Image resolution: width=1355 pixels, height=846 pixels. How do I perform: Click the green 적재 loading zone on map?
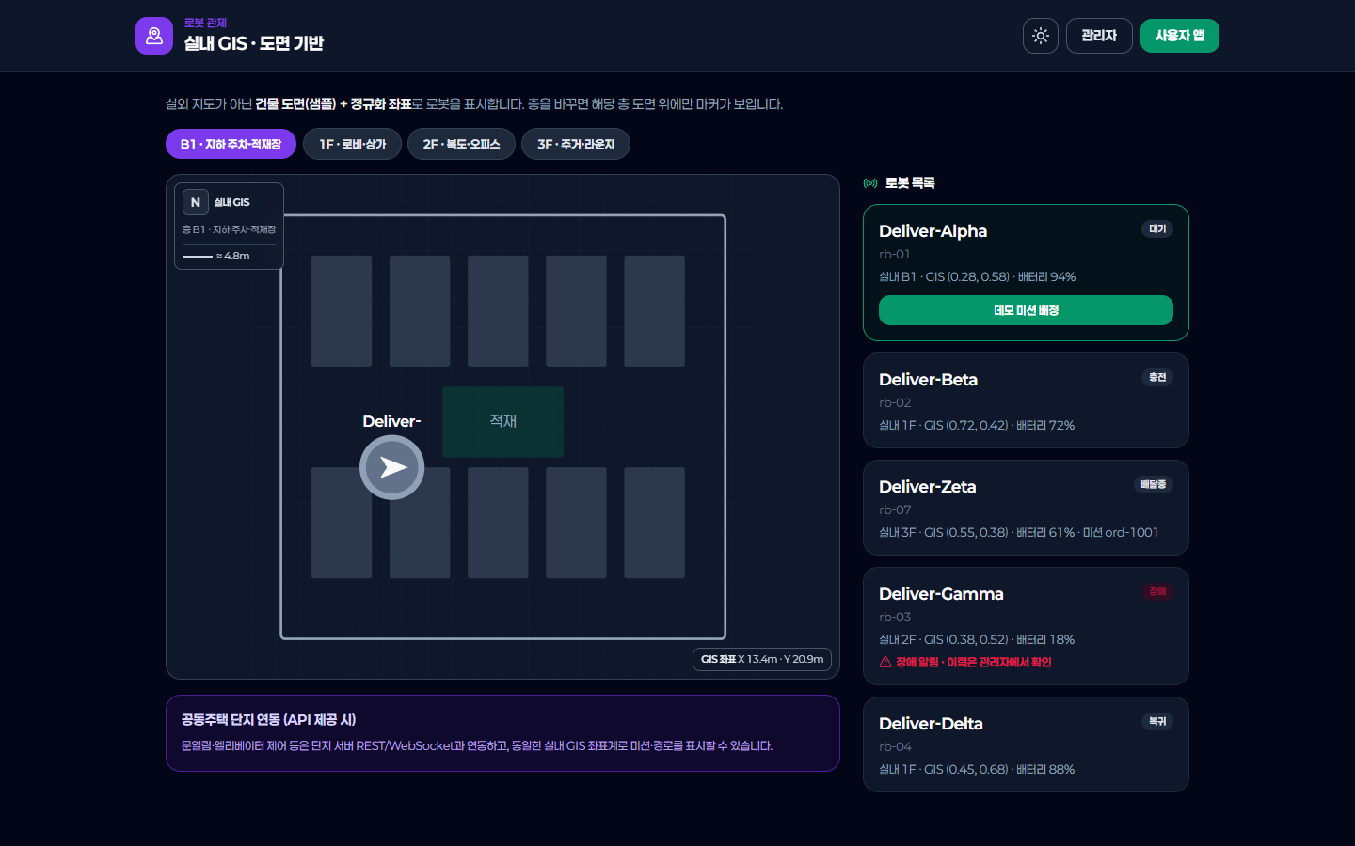[503, 421]
